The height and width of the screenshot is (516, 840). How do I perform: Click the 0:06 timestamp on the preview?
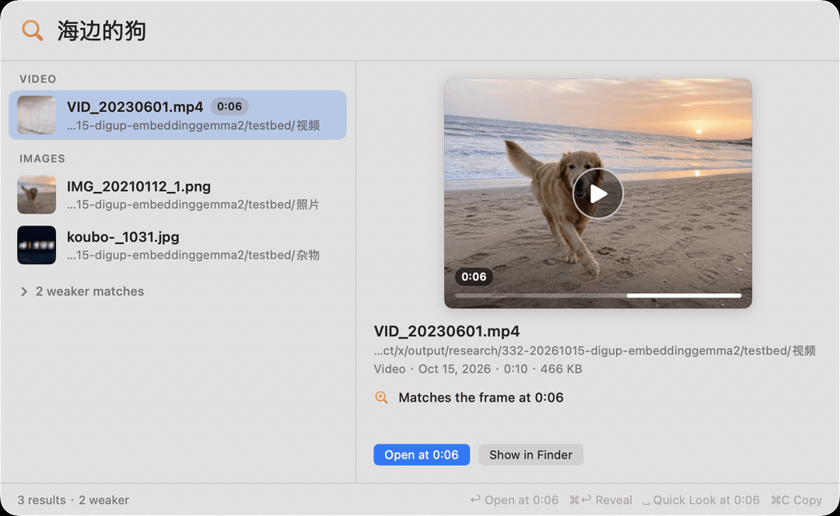[x=474, y=277]
